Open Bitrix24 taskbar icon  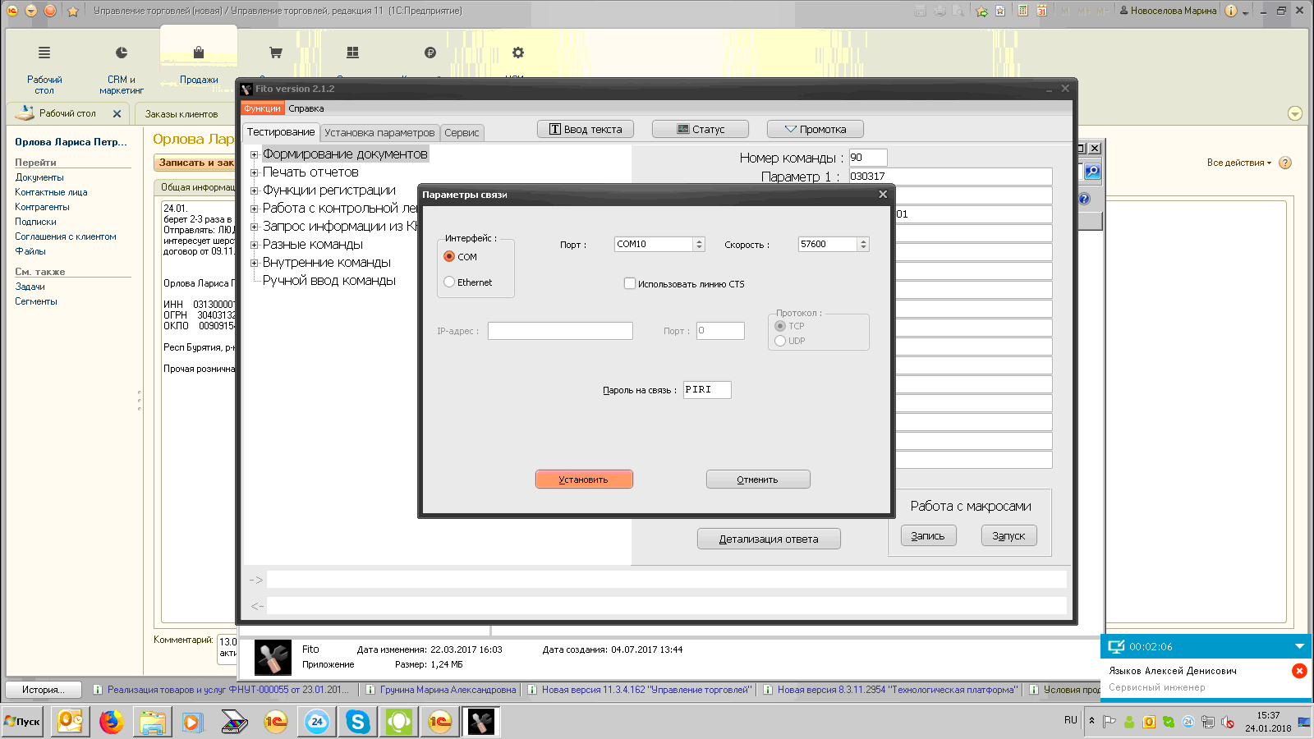coord(316,722)
